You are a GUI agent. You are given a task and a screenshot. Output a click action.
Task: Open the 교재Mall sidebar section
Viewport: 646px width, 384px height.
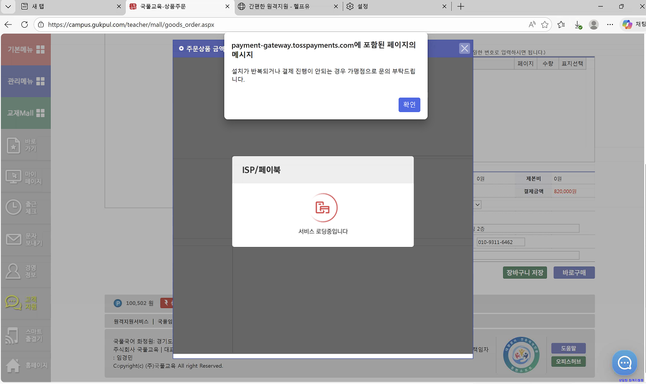[26, 113]
